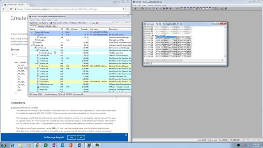Screen dimensions: 263x148
Task: Click WinDbg Open source file toolbar icon
Action: 135,9
